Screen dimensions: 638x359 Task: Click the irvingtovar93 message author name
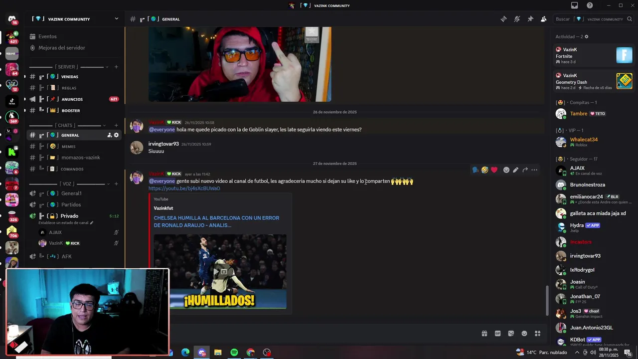point(163,144)
